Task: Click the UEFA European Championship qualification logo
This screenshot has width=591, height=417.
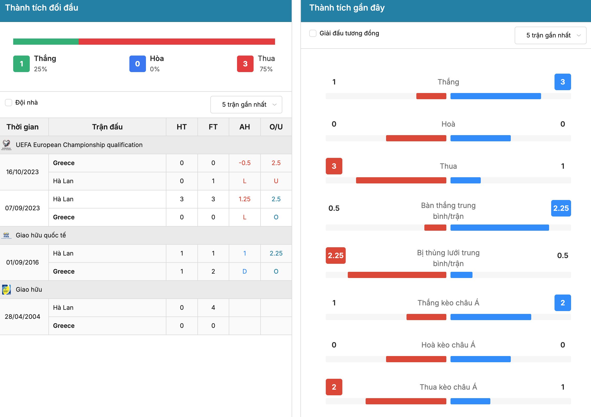Action: [6, 145]
